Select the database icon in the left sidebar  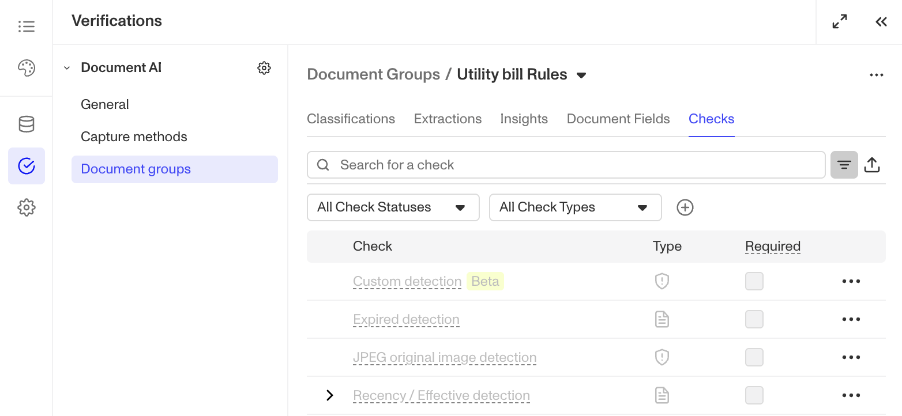coord(27,124)
